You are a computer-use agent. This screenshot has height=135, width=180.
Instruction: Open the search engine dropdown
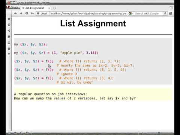pyautogui.click(x=131, y=13)
